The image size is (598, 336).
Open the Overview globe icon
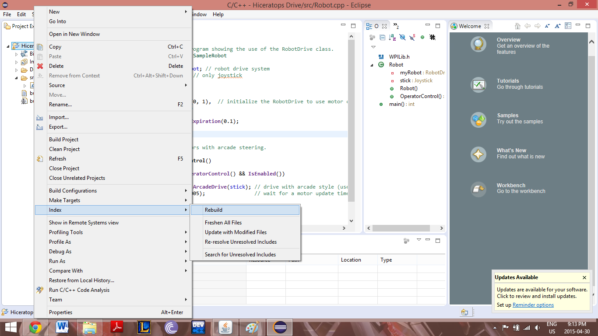pyautogui.click(x=478, y=44)
